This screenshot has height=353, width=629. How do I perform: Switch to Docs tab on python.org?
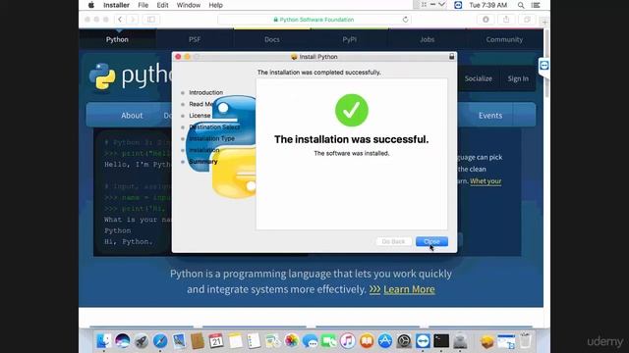coord(272,39)
